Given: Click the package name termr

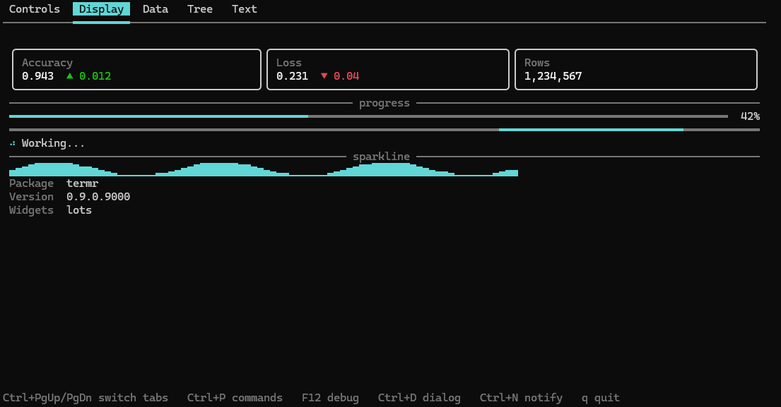Looking at the screenshot, I should [x=82, y=183].
